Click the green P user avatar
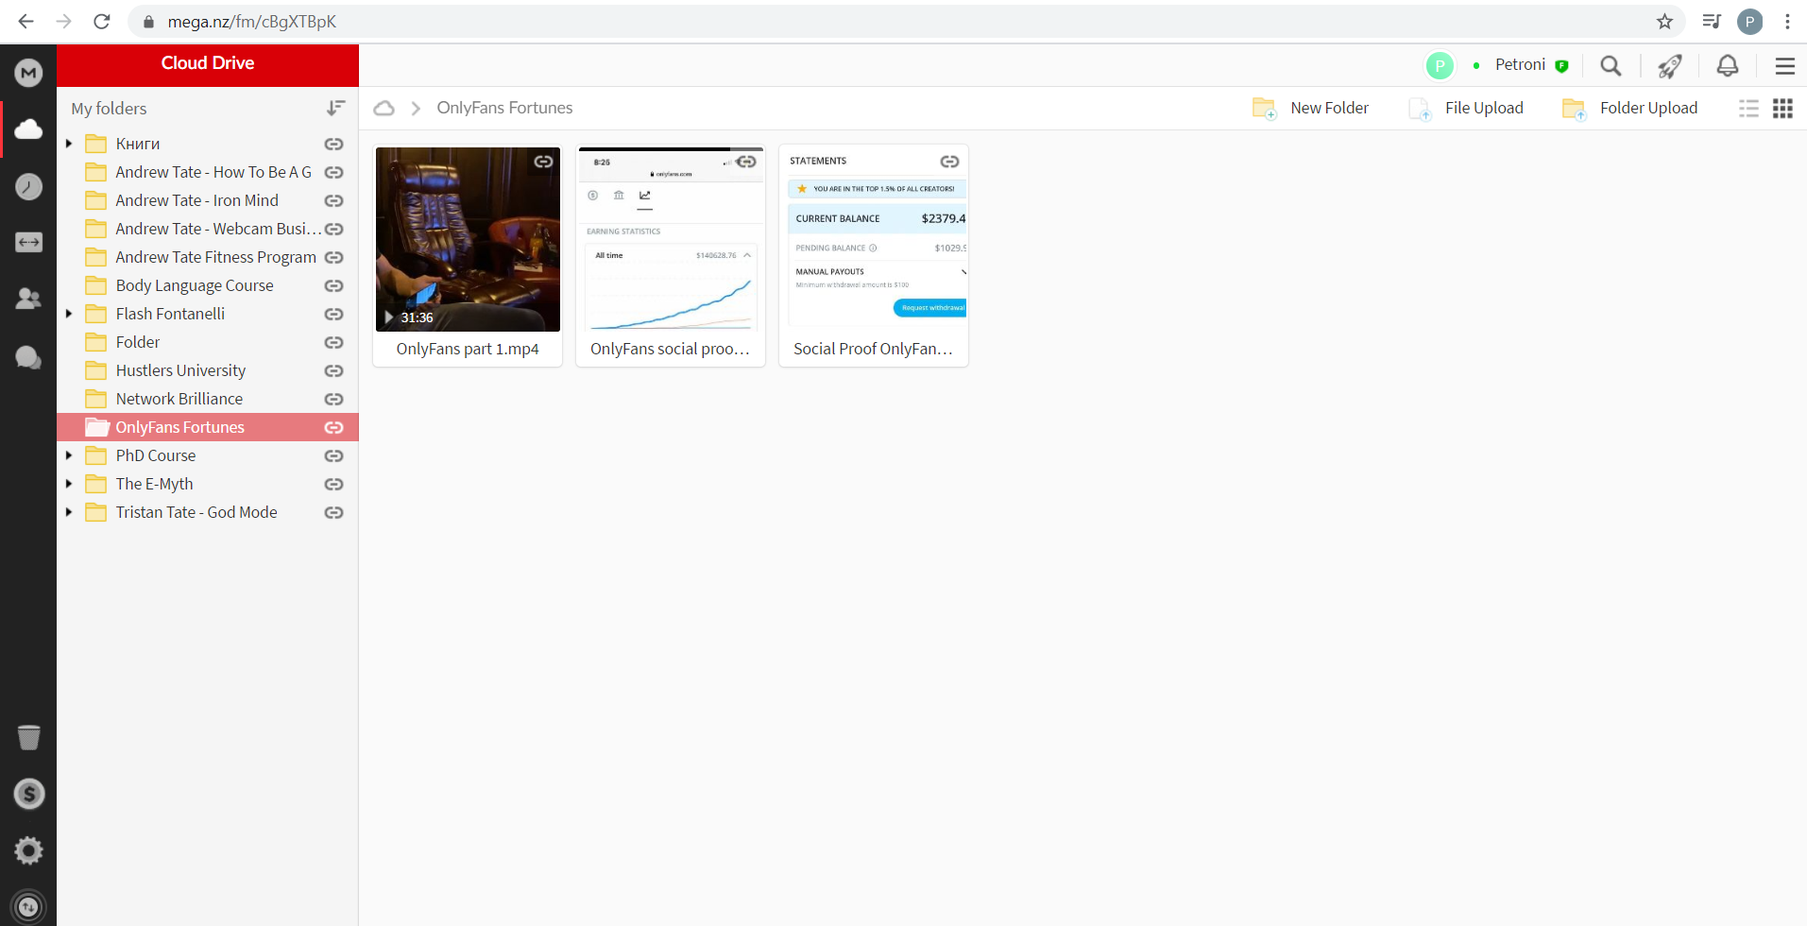 (x=1439, y=65)
